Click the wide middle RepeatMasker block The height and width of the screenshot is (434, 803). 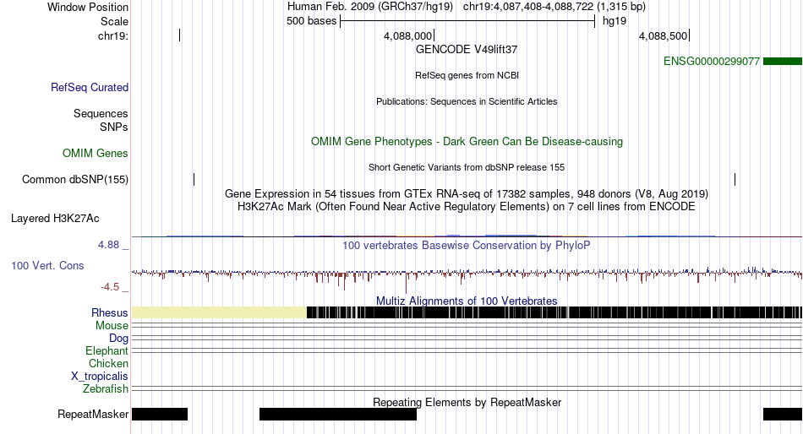click(338, 414)
